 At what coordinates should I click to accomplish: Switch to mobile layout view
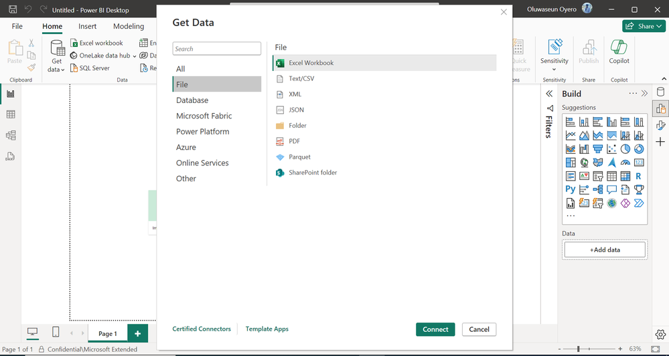(56, 332)
